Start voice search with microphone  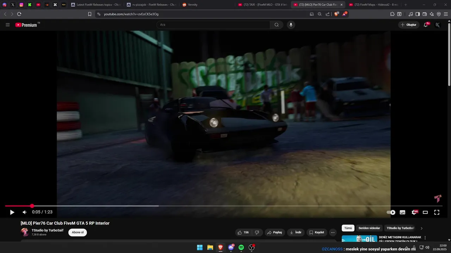pos(291,25)
